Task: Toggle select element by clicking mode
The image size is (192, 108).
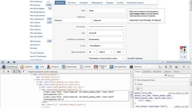Action: (14, 72)
